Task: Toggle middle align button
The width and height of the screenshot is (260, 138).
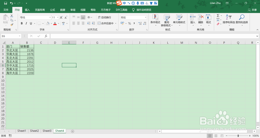Action: (79, 17)
